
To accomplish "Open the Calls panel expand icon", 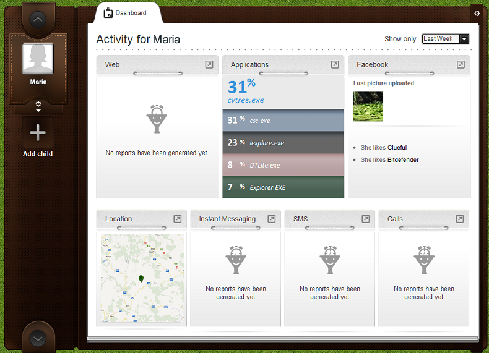I will (x=459, y=219).
